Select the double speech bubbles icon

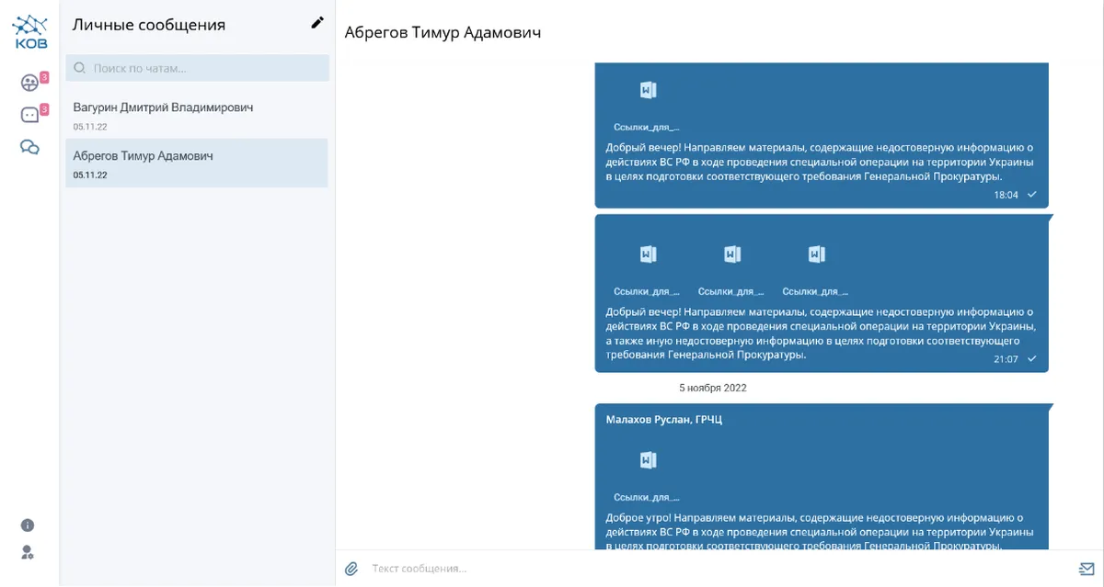click(29, 147)
